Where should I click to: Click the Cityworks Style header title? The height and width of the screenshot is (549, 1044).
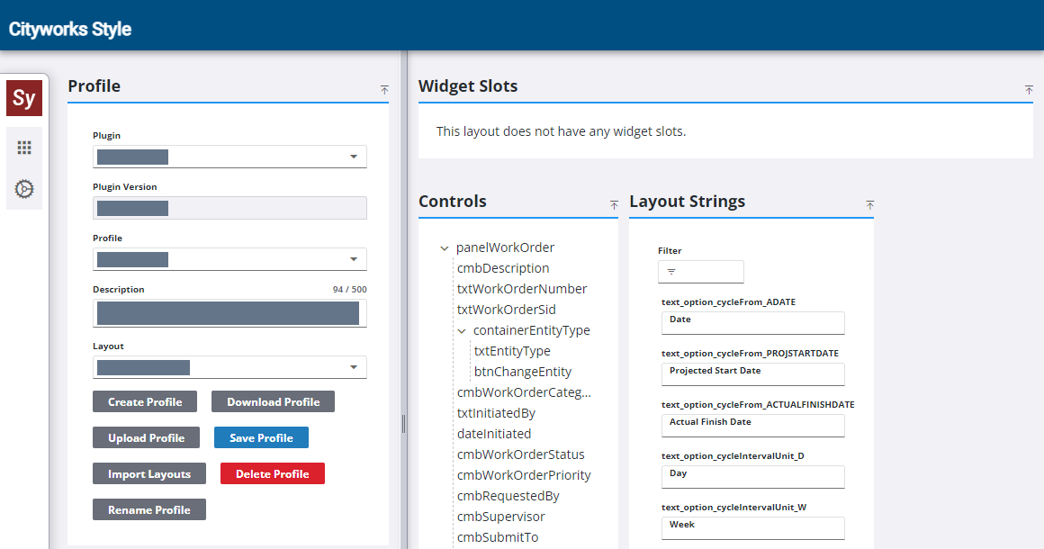(x=70, y=30)
